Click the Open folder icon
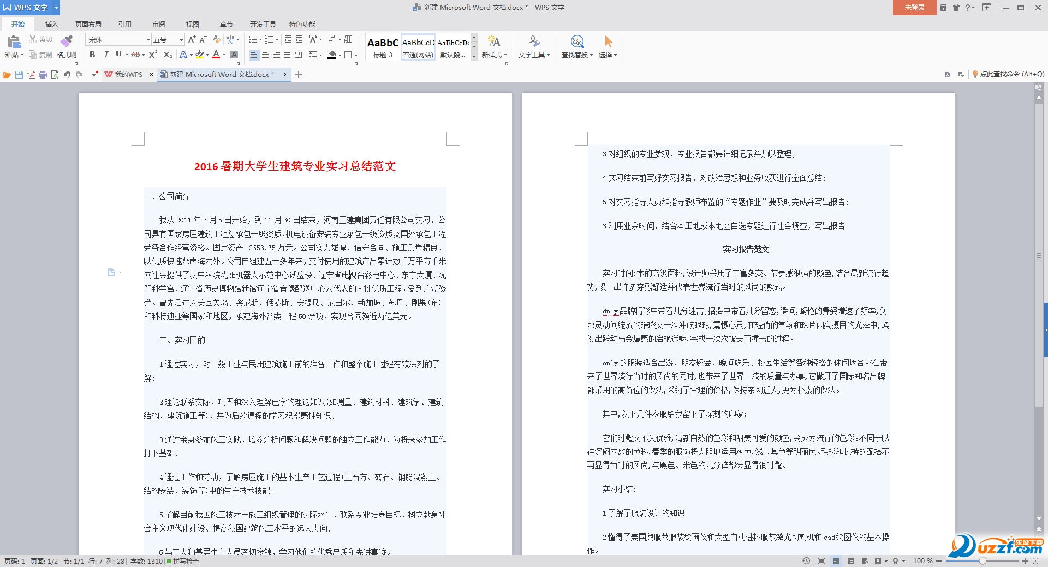The width and height of the screenshot is (1048, 567). pos(7,75)
